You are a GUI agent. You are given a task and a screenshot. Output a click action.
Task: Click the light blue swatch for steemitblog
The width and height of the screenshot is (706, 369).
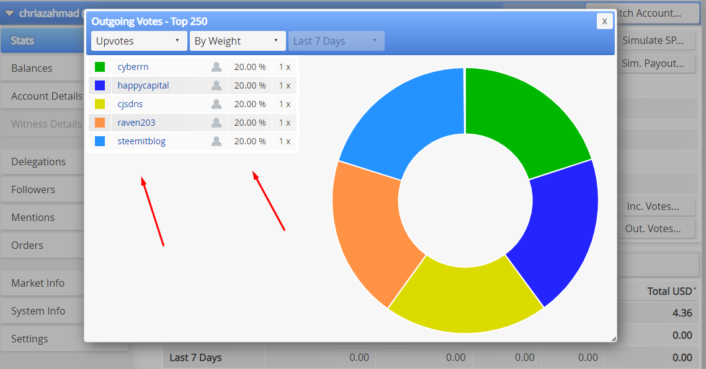100,141
